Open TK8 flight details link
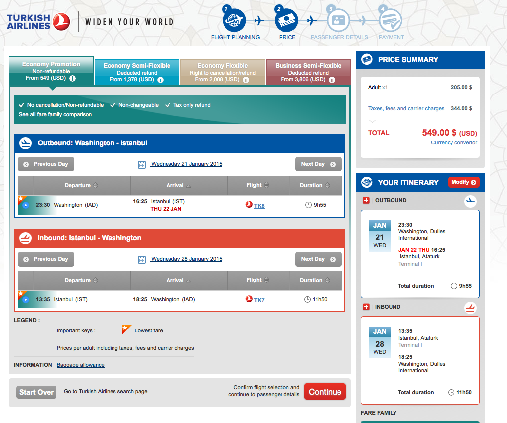This screenshot has height=423, width=507. [x=259, y=206]
